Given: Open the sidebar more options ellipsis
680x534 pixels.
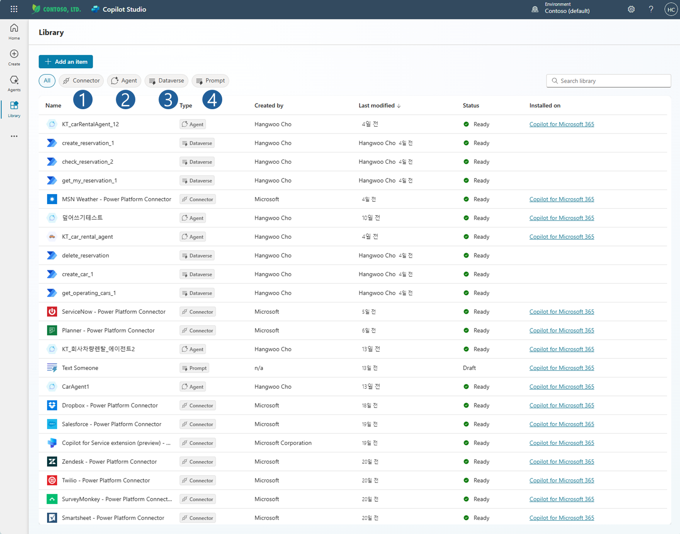Looking at the screenshot, I should point(14,136).
